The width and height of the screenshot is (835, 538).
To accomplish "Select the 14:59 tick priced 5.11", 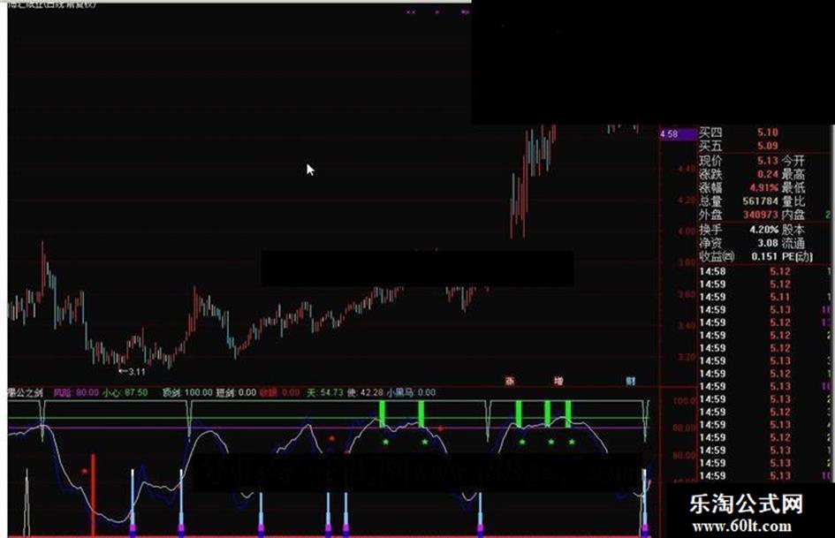I will 766,297.
